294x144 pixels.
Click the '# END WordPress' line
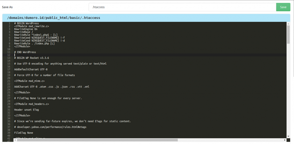(x=25, y=52)
